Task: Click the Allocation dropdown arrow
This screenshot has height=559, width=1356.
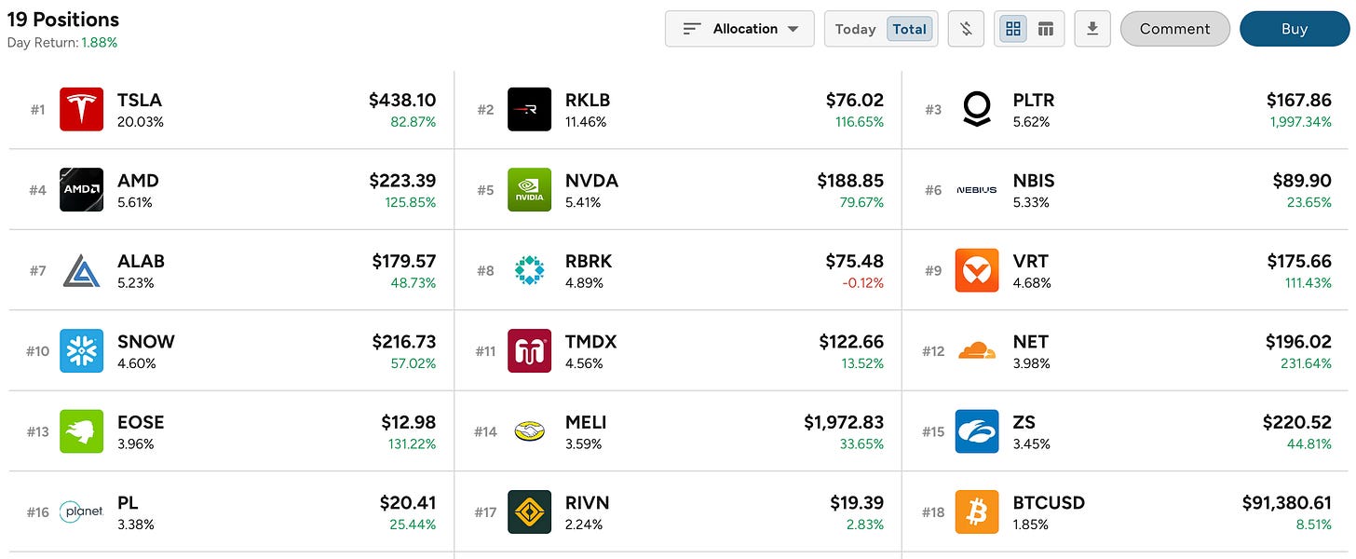Action: (x=793, y=29)
